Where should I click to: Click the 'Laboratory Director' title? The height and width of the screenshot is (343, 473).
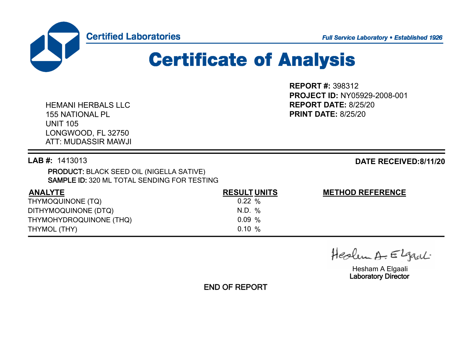coord(379,276)
